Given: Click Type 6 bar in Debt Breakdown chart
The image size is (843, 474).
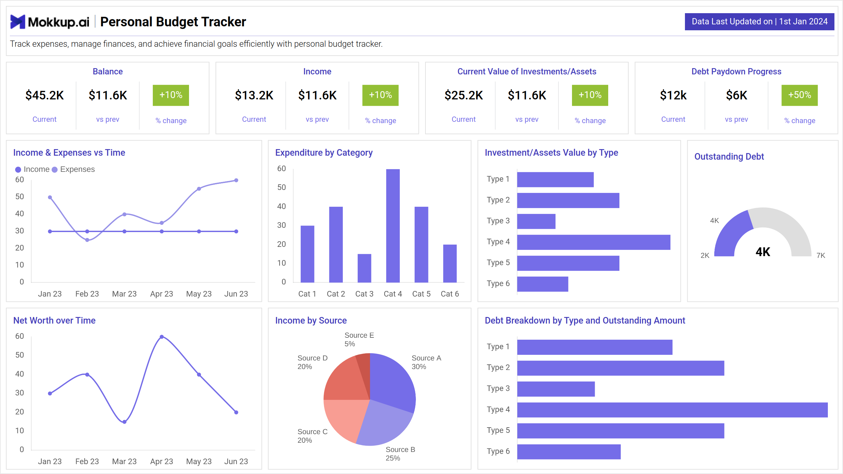Looking at the screenshot, I should coord(569,452).
